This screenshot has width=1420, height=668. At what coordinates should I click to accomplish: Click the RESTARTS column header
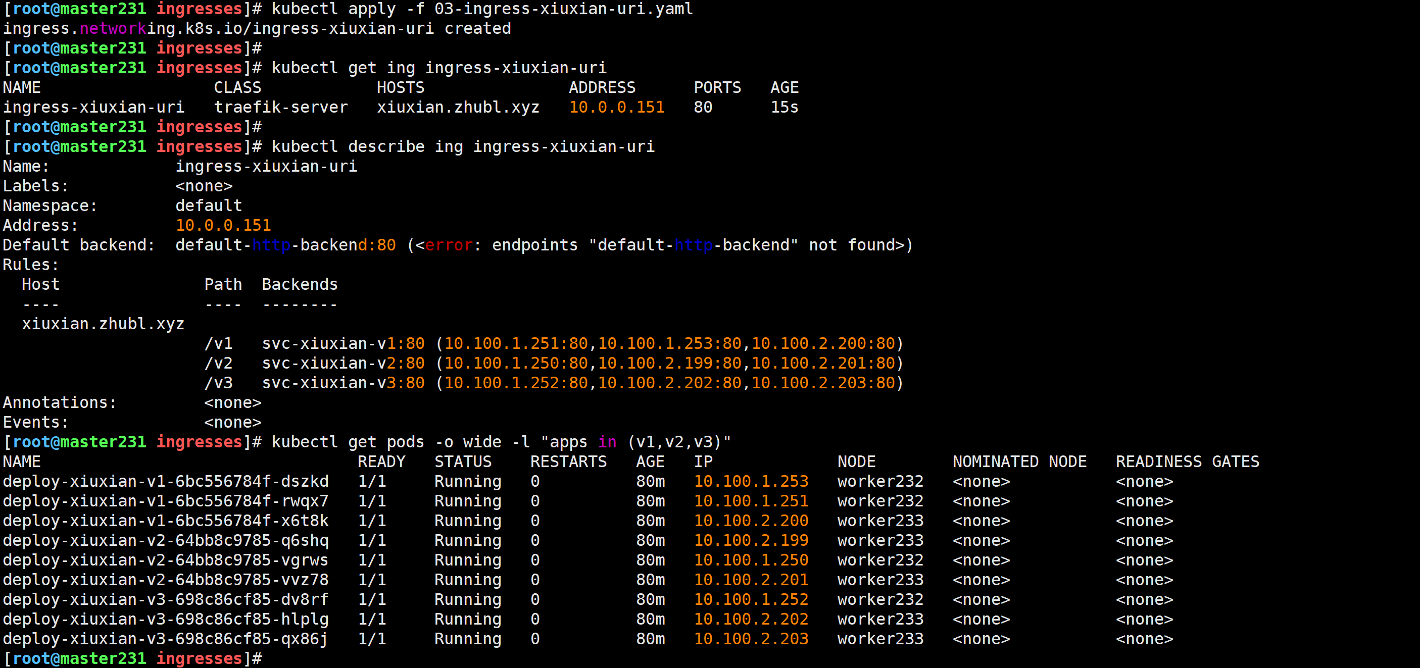pyautogui.click(x=568, y=461)
